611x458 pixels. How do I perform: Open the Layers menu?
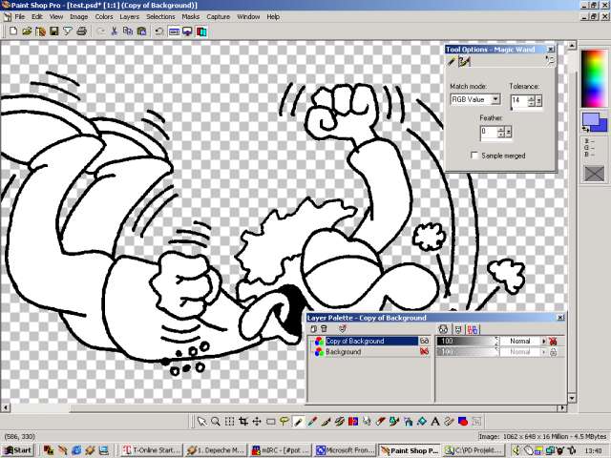pyautogui.click(x=129, y=17)
